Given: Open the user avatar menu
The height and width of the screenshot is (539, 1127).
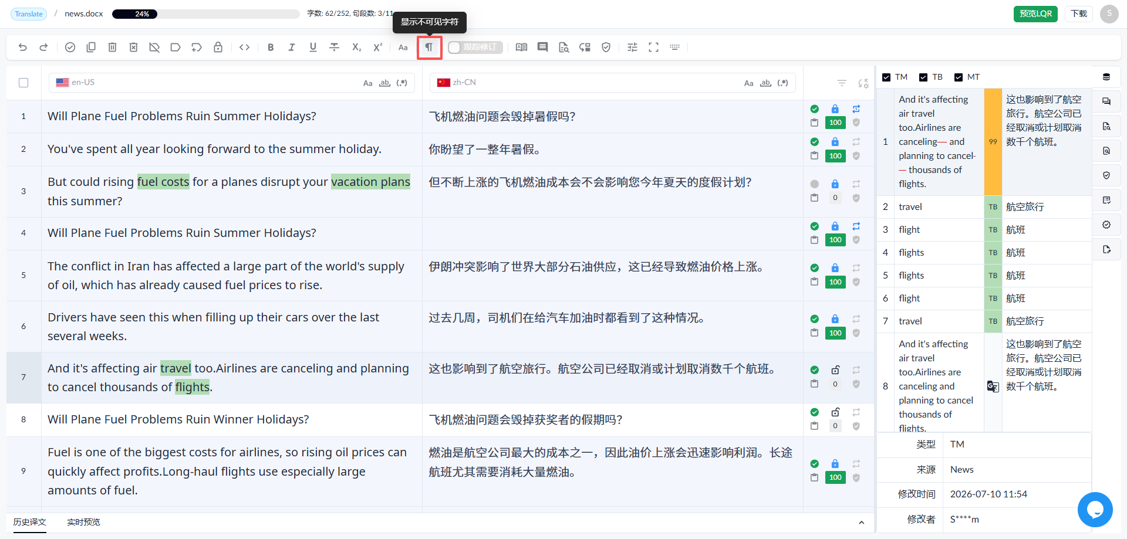Looking at the screenshot, I should point(1109,14).
